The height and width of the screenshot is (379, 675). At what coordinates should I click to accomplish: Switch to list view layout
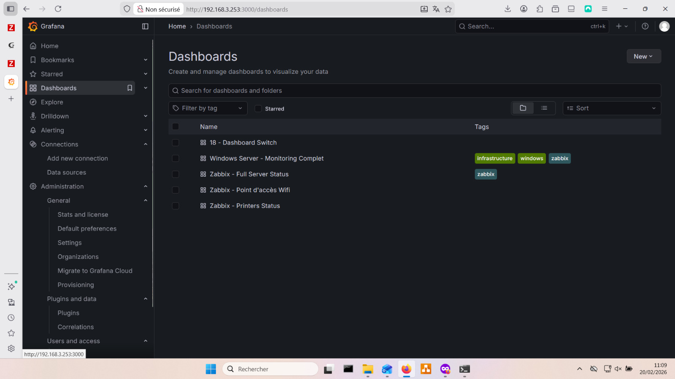point(544,108)
